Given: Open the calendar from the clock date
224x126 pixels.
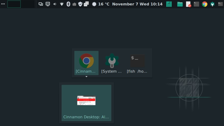Looking at the screenshot, I should pyautogui.click(x=137, y=4).
